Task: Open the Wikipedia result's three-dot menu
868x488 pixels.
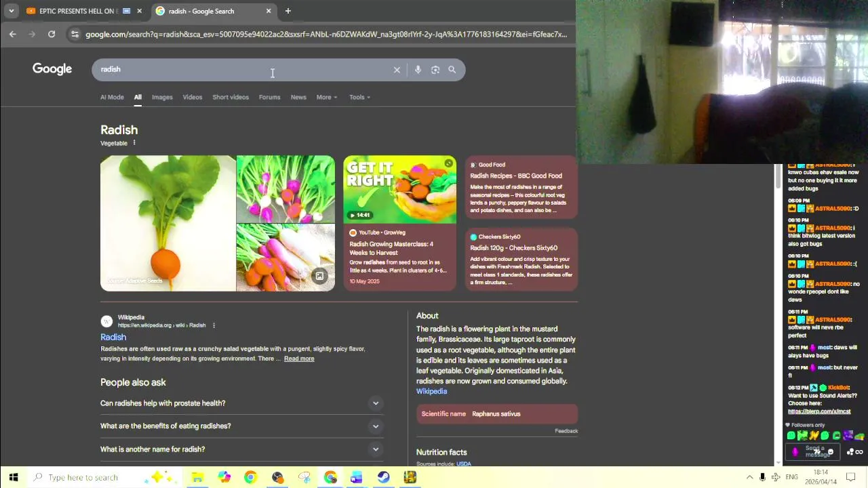Action: (x=214, y=325)
